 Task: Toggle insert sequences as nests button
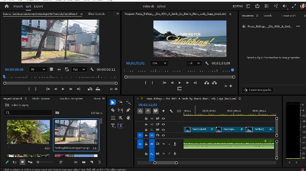pyautogui.click(x=140, y=111)
